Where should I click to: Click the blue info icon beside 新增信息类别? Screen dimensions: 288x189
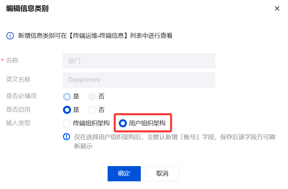[10, 36]
